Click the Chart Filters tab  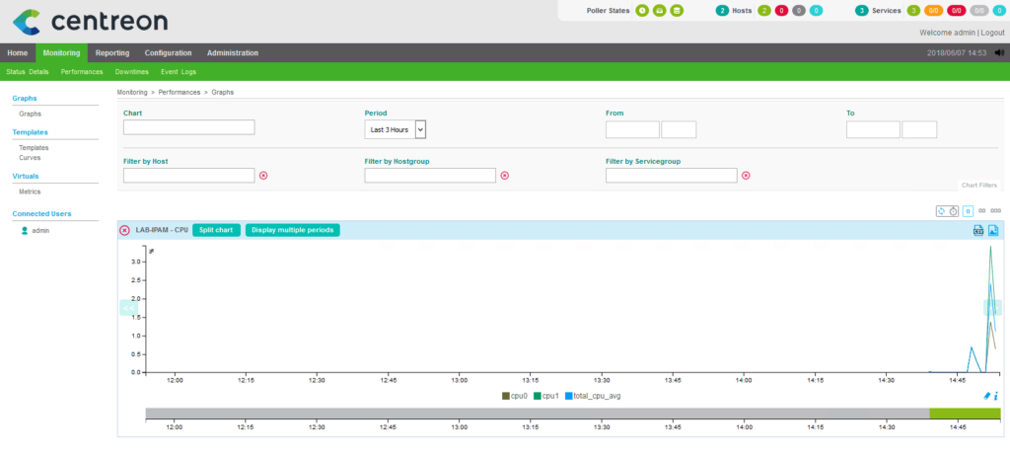tap(979, 186)
